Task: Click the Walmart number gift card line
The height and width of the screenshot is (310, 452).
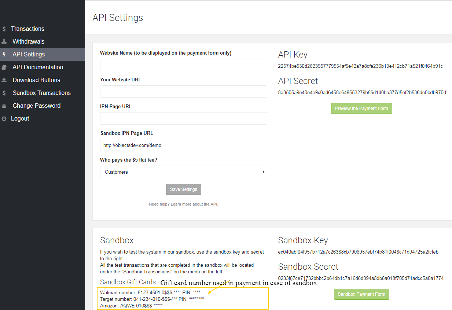Action: (150, 292)
